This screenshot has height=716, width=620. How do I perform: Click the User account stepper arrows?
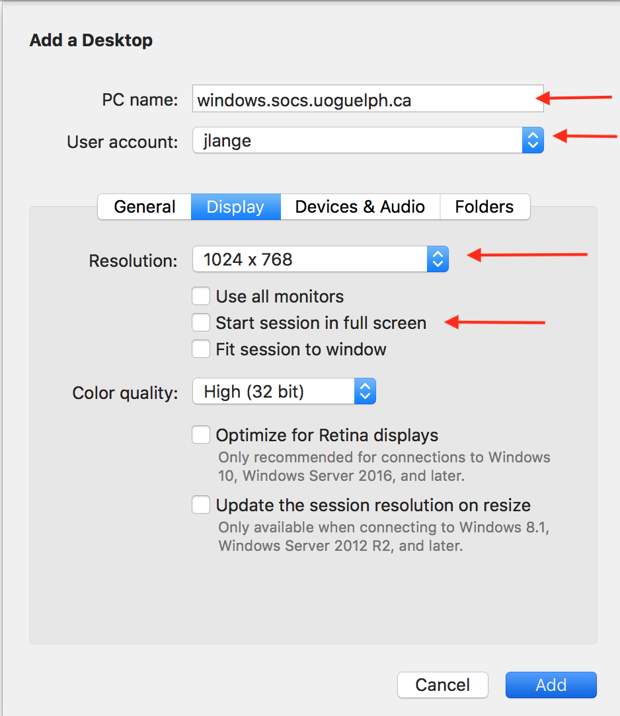pos(533,140)
